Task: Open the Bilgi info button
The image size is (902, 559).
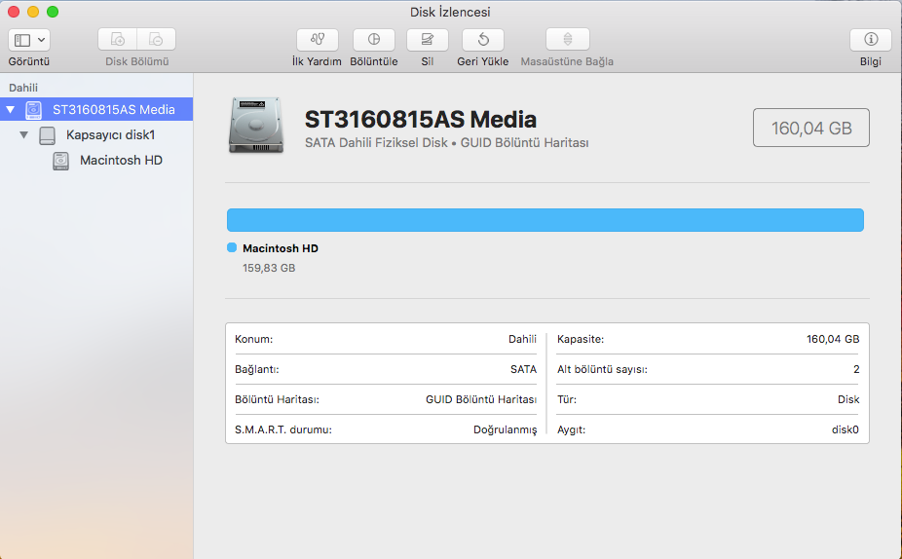Action: [x=870, y=40]
